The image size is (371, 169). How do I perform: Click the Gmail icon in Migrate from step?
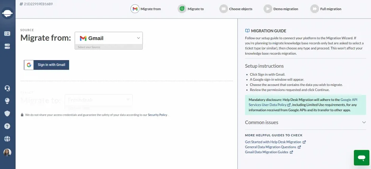coord(135,9)
